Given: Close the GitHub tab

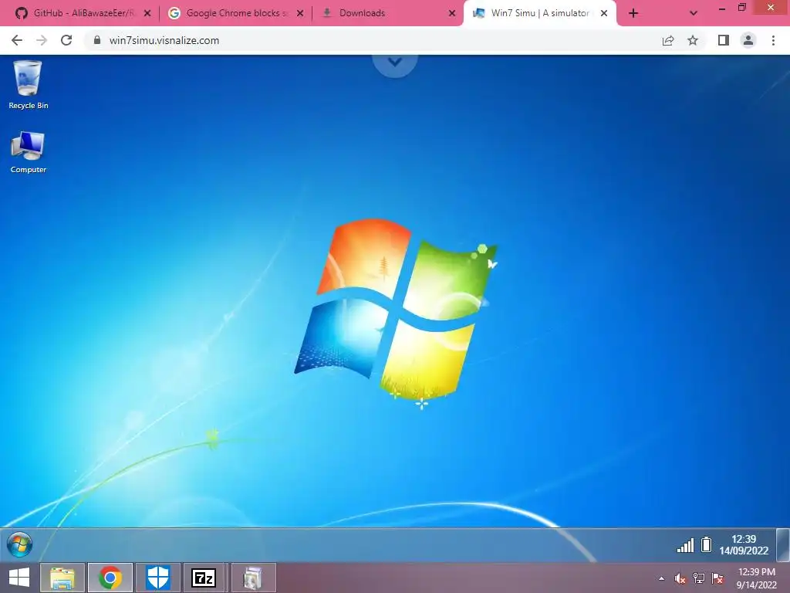Looking at the screenshot, I should click(x=147, y=14).
